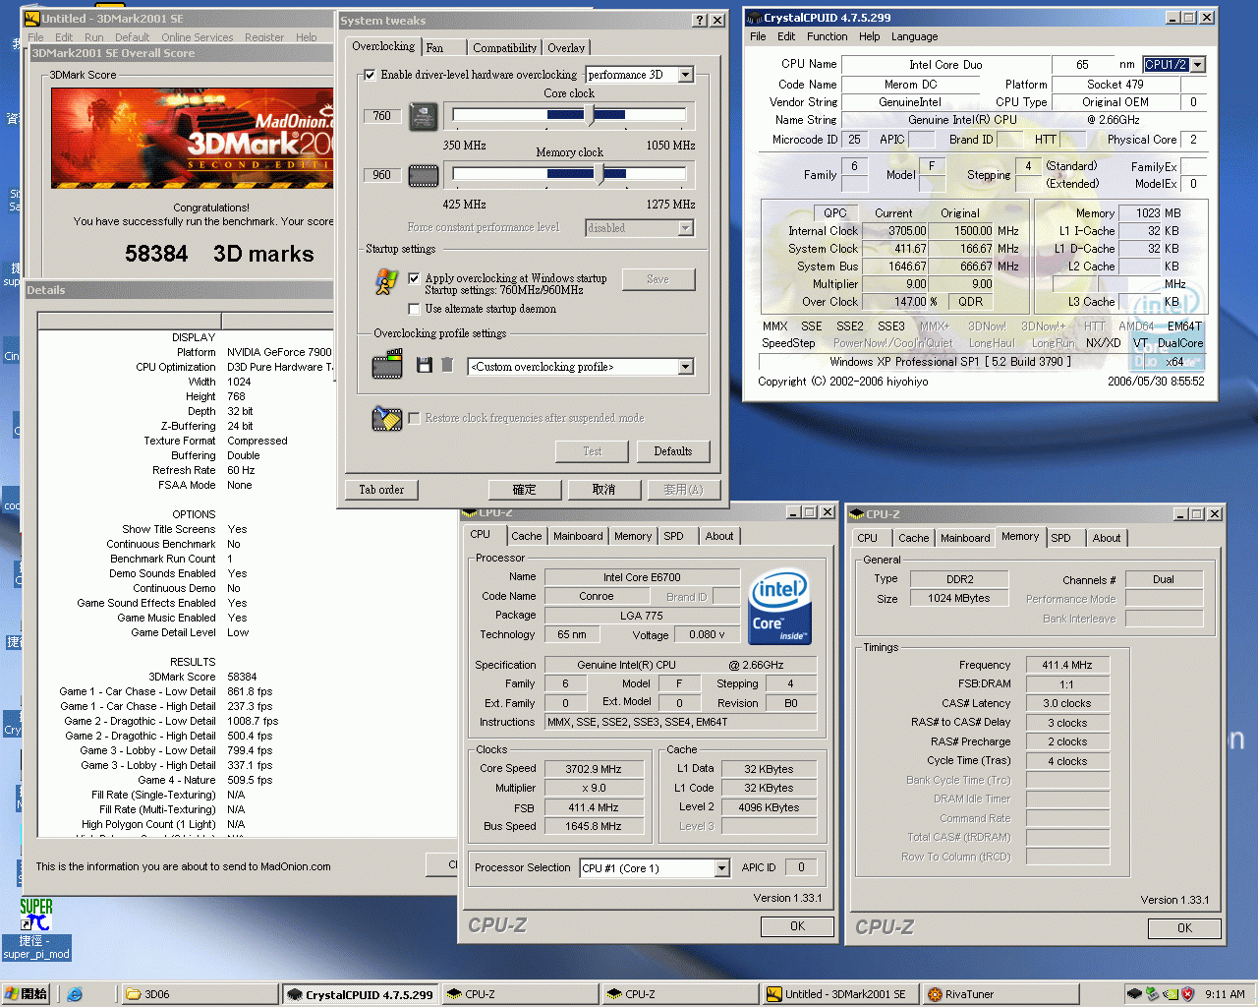The height and width of the screenshot is (1007, 1258).
Task: Click the broom restore-clocks icon
Action: (387, 418)
